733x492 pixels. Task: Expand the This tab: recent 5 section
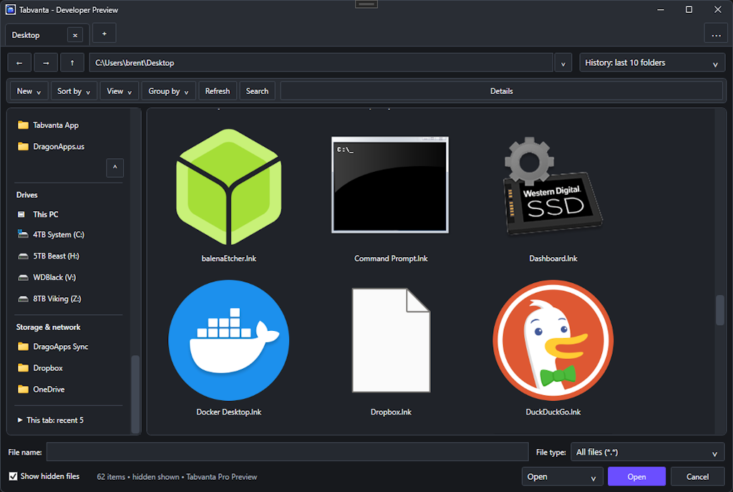[x=51, y=420]
